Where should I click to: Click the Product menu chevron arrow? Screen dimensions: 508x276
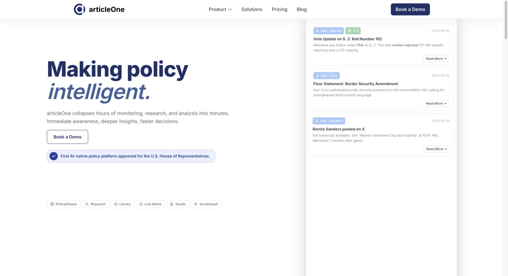230,9
